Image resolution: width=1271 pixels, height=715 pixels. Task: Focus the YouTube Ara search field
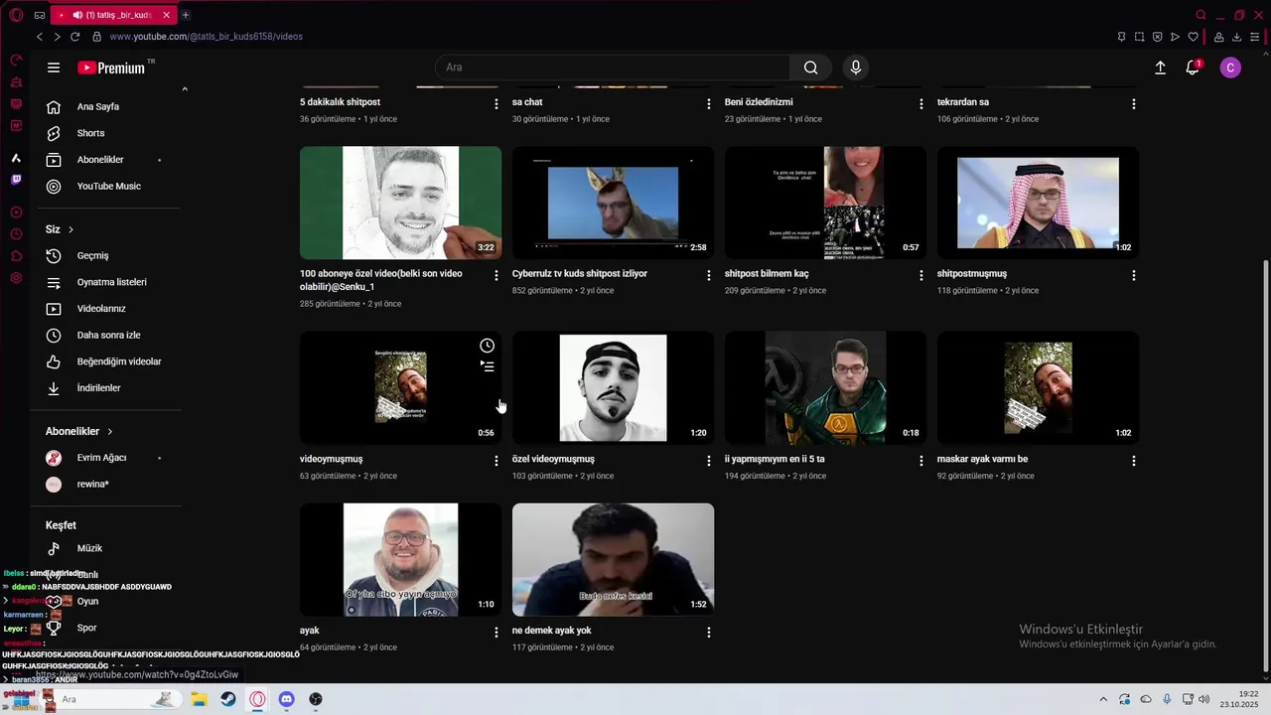point(613,68)
